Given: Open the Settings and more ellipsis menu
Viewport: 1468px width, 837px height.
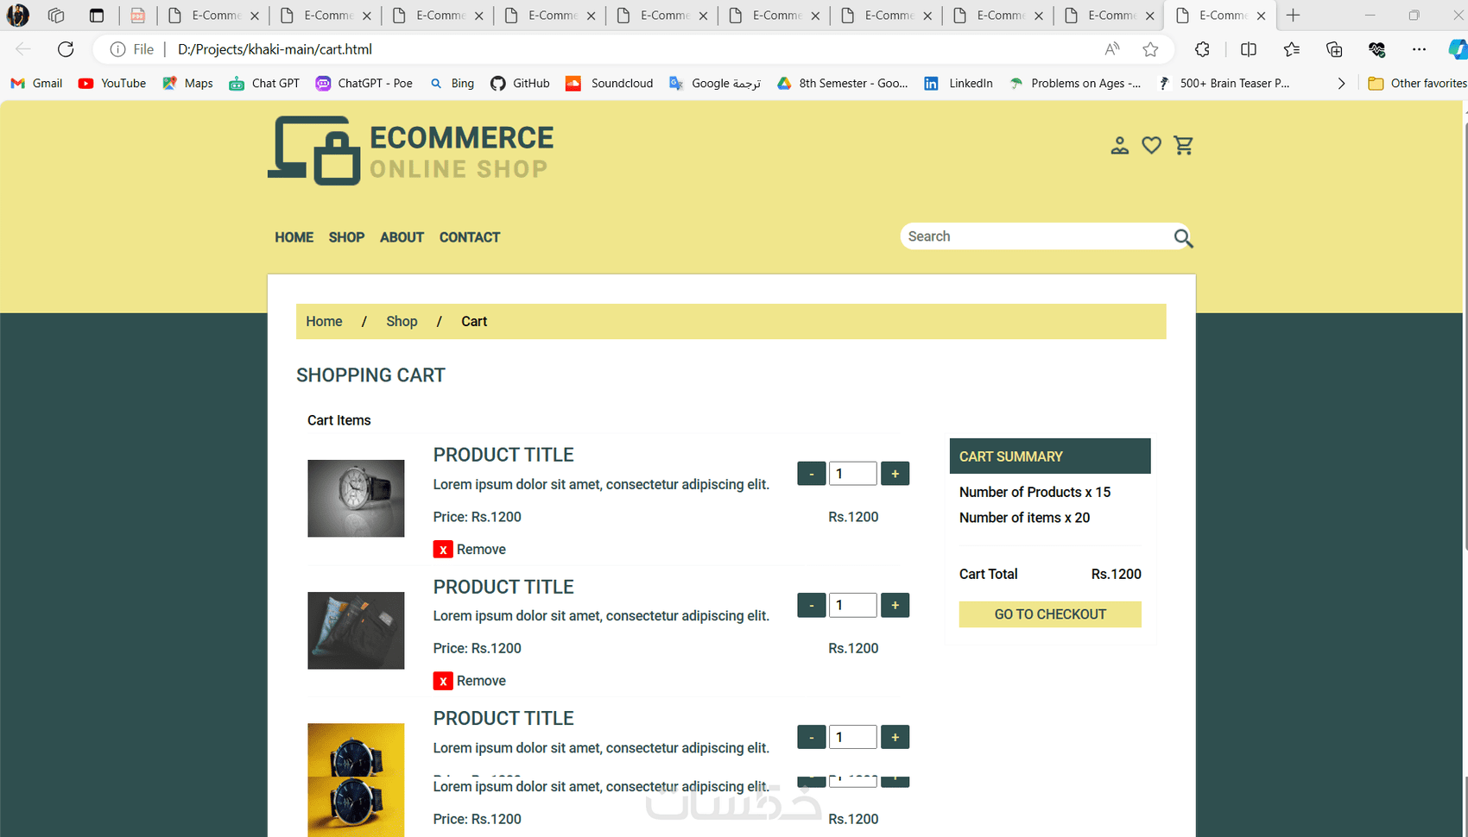Looking at the screenshot, I should coord(1419,49).
